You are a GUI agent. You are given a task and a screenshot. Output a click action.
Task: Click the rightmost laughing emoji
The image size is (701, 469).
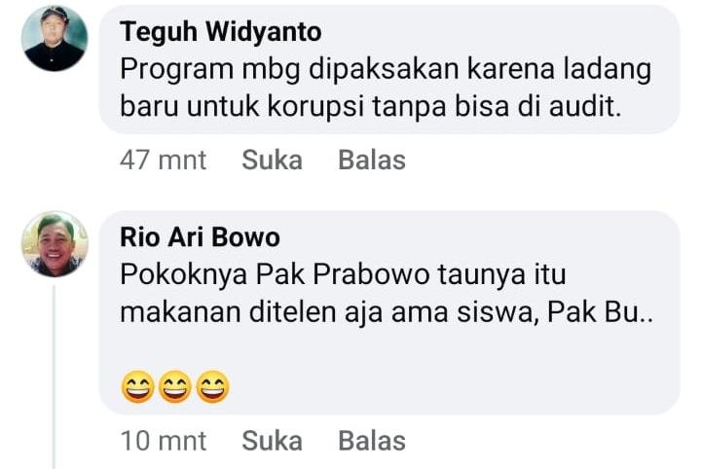pos(213,387)
